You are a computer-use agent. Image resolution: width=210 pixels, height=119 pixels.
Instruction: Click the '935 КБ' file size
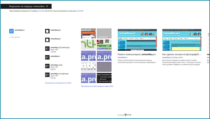53,78
